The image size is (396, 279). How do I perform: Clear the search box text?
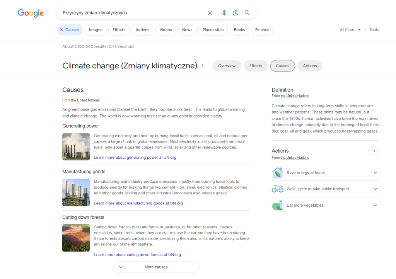[210, 13]
